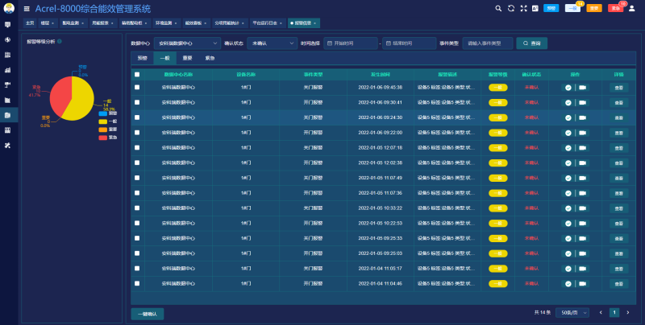Open camera video for alarm 2022-01-06 09:24:30
This screenshot has height=325, width=645.
[x=582, y=117]
